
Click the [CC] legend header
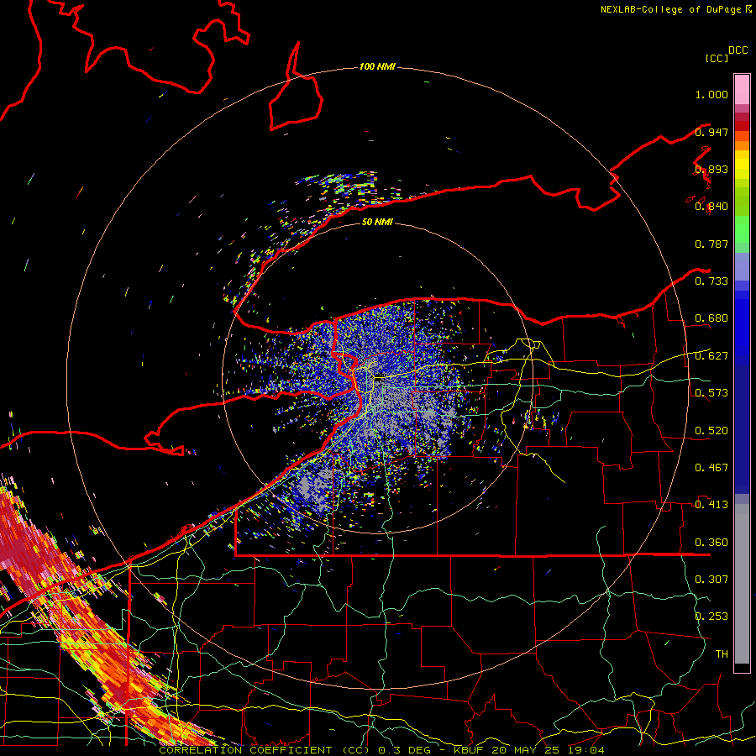point(717,58)
